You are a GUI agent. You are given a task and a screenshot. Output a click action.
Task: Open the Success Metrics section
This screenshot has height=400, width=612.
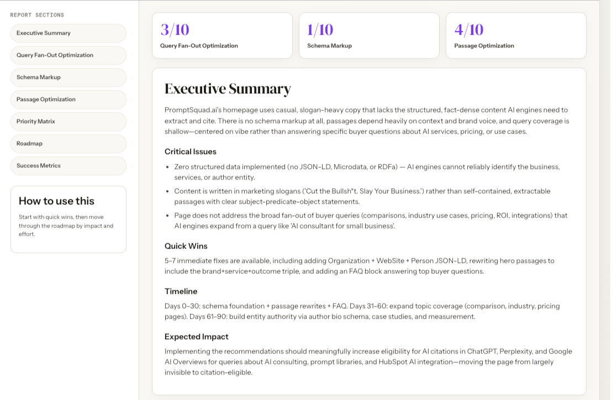[x=68, y=166]
